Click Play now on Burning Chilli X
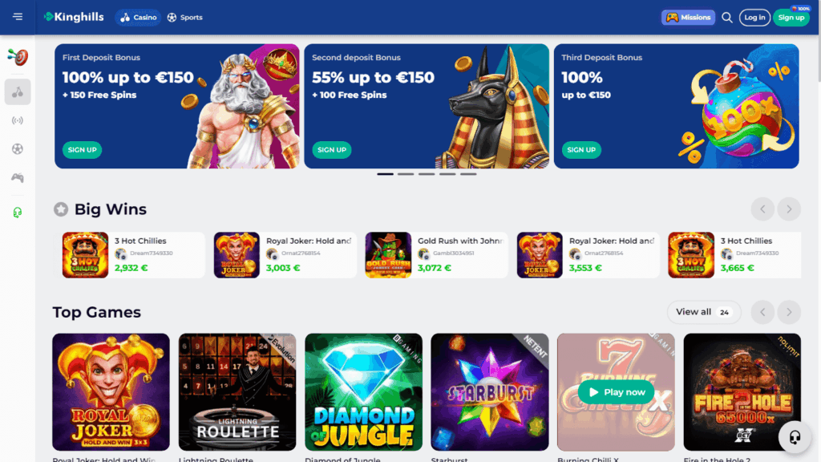 [x=616, y=391]
